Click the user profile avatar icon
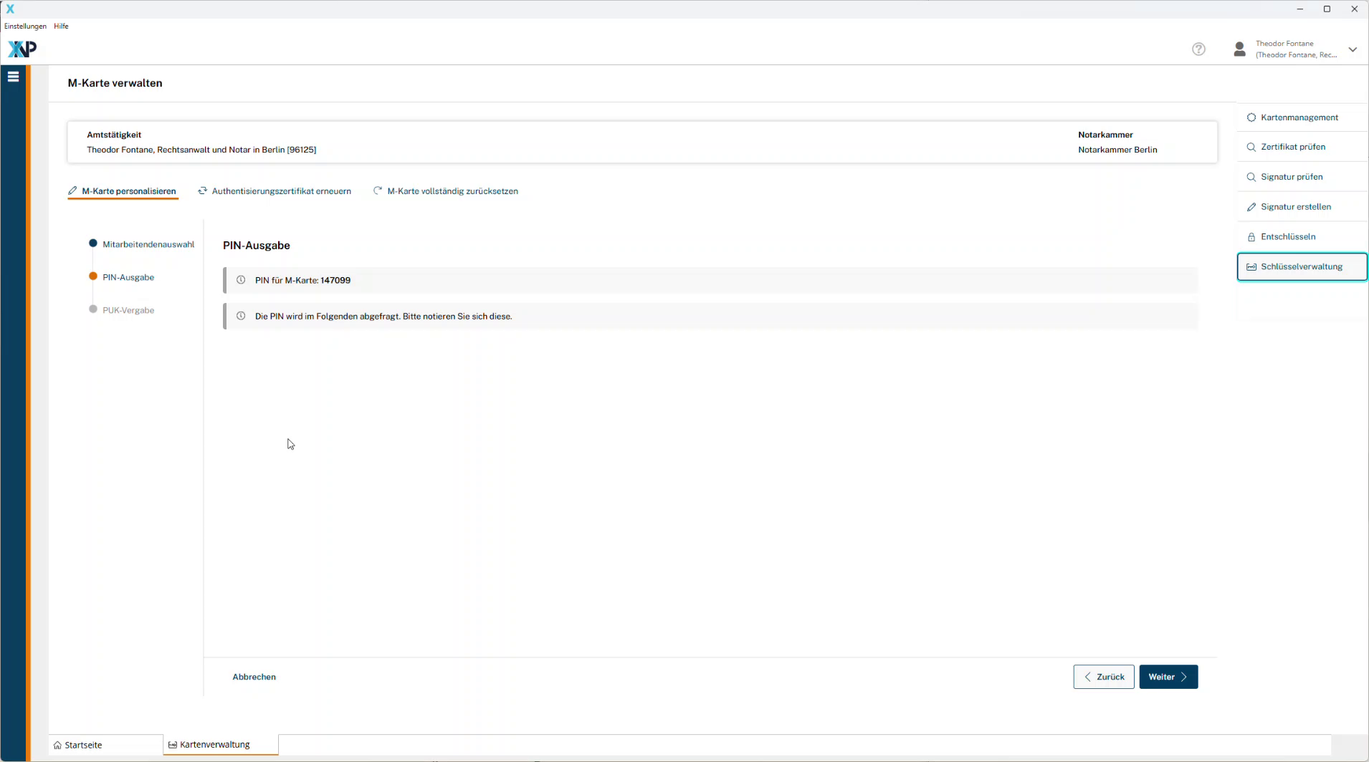 (x=1239, y=49)
